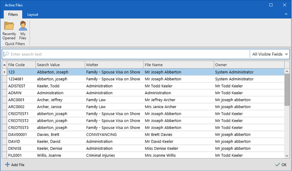Collapse the ribbon using the chevron arrow

pos(286,14)
